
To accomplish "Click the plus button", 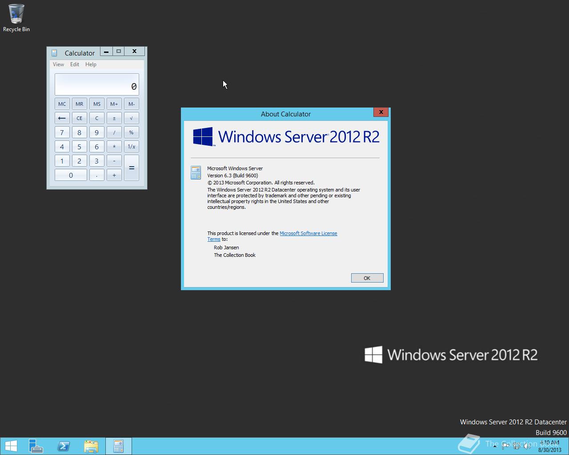I will pos(114,175).
